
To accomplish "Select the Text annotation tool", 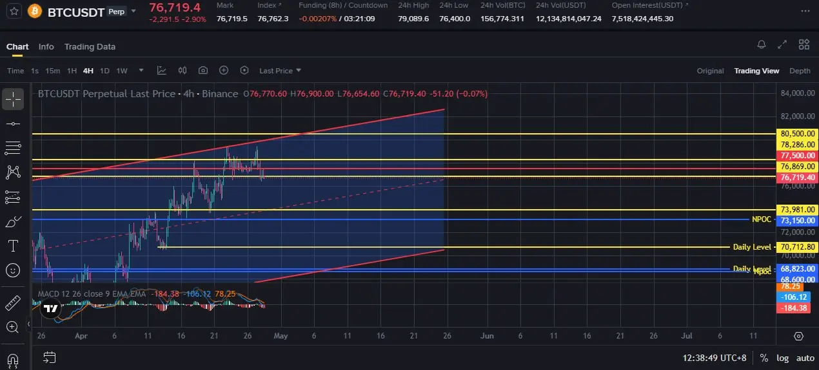I will [13, 246].
